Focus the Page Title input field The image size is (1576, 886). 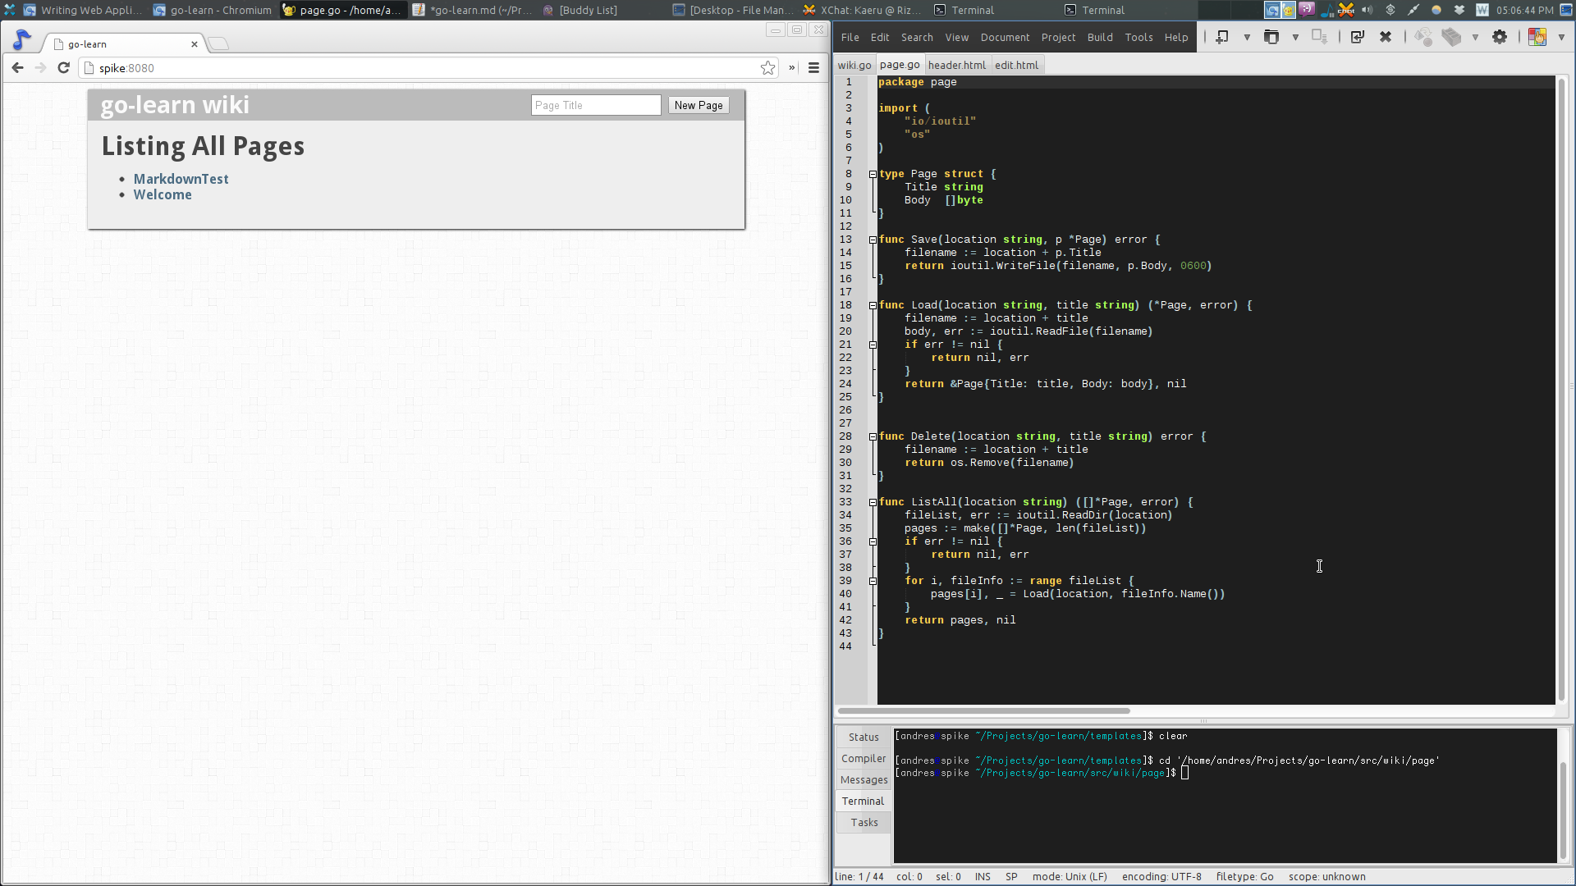tap(596, 105)
